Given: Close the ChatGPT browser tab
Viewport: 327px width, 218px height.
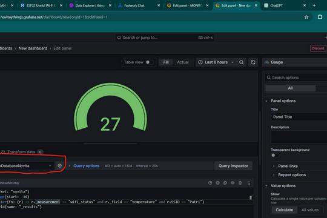Looking at the screenshot, I should coord(305,5).
